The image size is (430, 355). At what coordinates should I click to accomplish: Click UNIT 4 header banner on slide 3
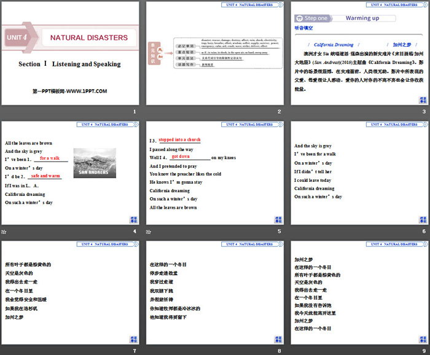click(x=397, y=5)
